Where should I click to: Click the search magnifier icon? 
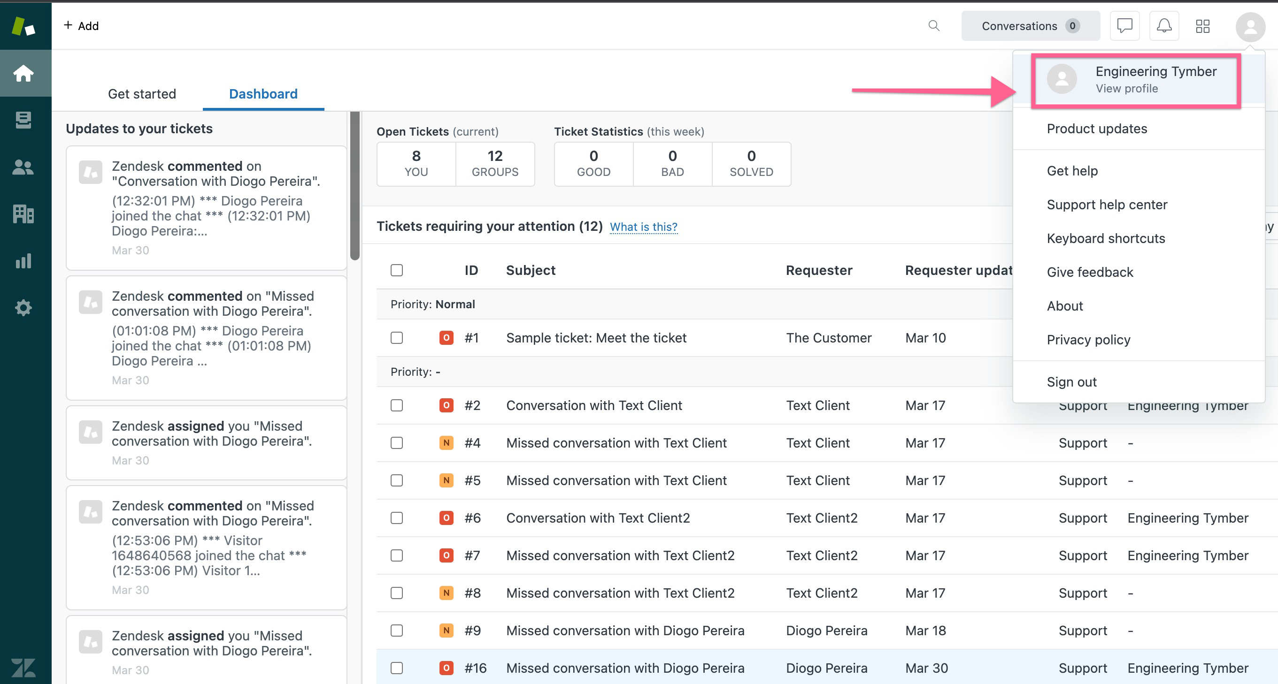(935, 26)
